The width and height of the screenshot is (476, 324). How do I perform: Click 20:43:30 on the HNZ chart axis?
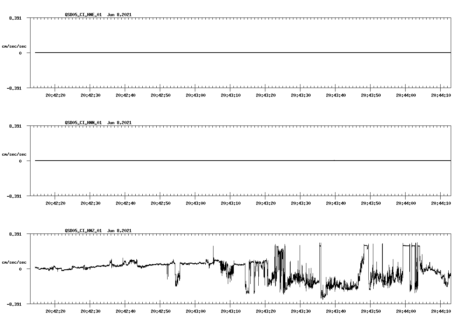coord(301,311)
